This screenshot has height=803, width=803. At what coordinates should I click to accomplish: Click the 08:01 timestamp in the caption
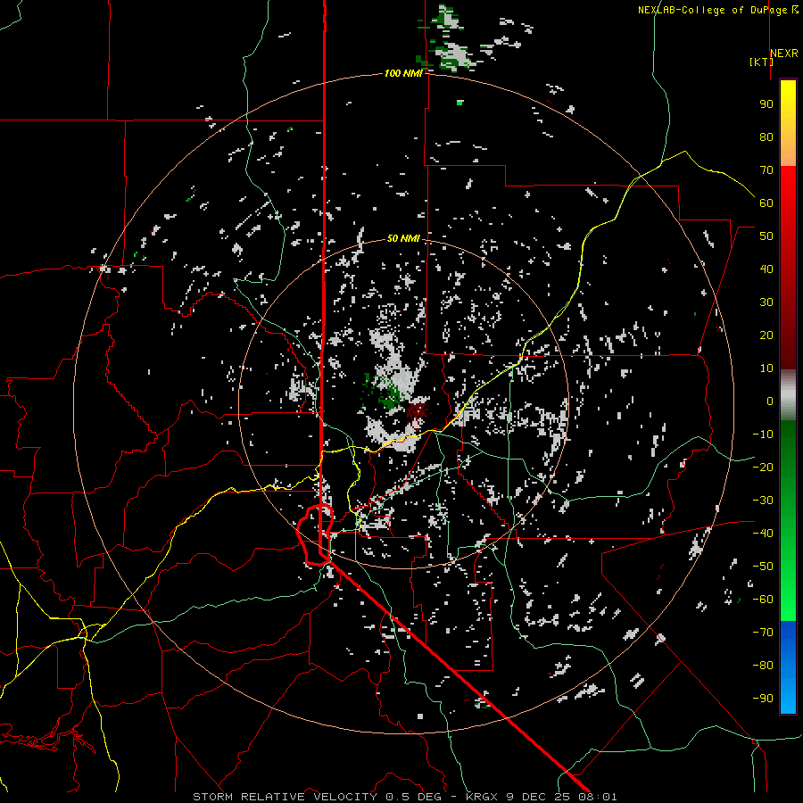pos(598,797)
